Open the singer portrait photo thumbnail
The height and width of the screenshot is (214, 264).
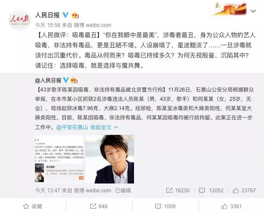[110, 159]
